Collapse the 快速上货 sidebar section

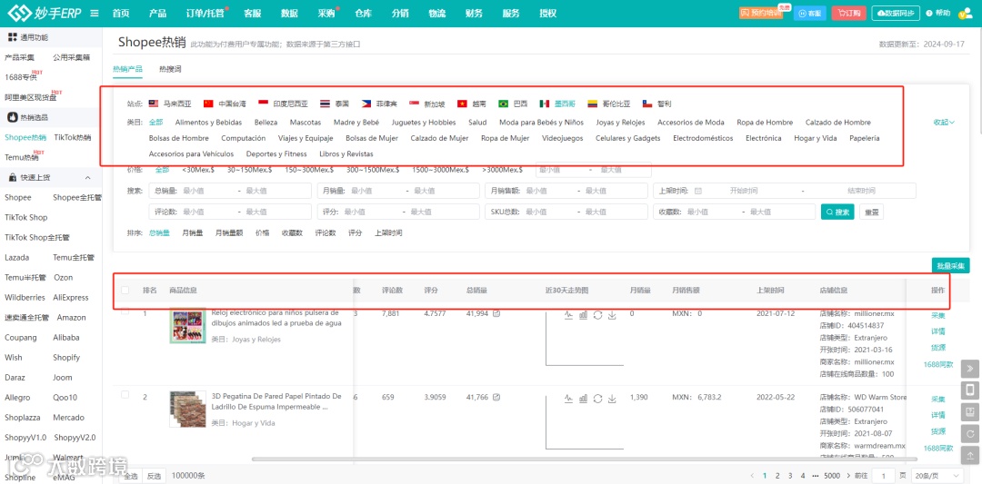(x=87, y=178)
